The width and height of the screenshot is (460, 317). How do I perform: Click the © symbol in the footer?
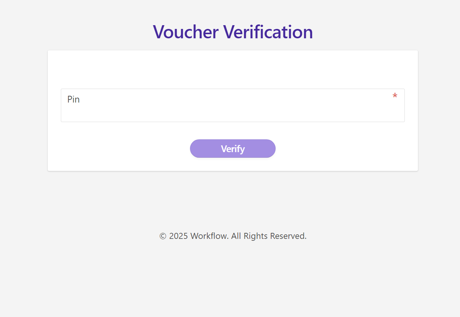(x=163, y=236)
